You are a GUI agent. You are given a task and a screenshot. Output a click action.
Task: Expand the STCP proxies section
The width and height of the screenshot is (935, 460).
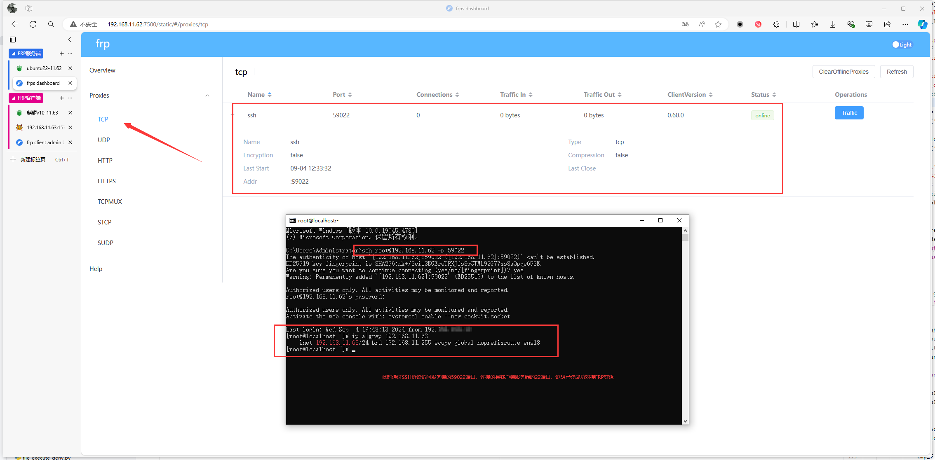(x=104, y=222)
